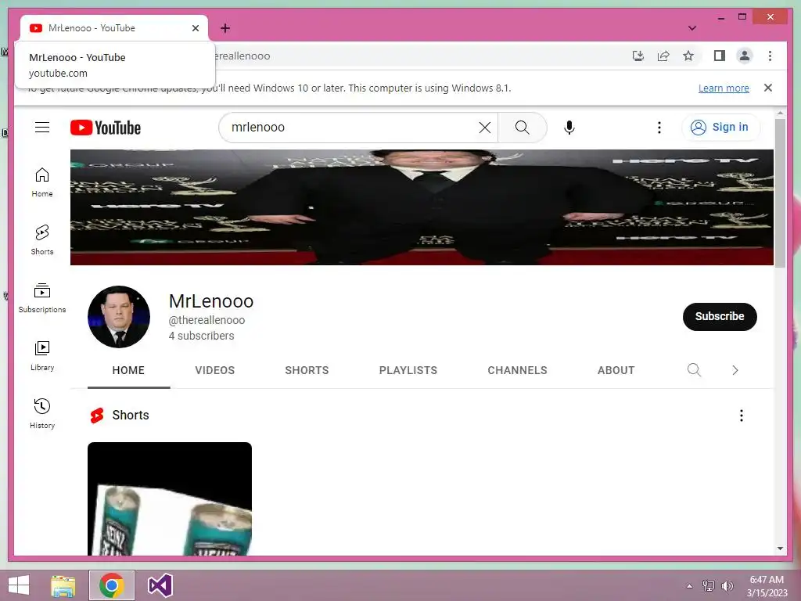
Task: Switch to the CHANNELS tab
Action: pos(517,370)
